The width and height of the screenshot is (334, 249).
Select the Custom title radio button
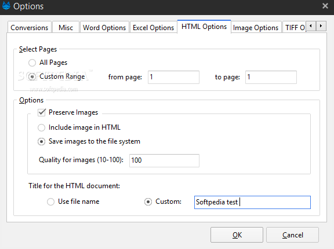tap(148, 202)
